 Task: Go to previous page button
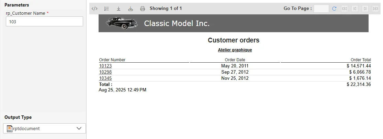click(x=355, y=9)
